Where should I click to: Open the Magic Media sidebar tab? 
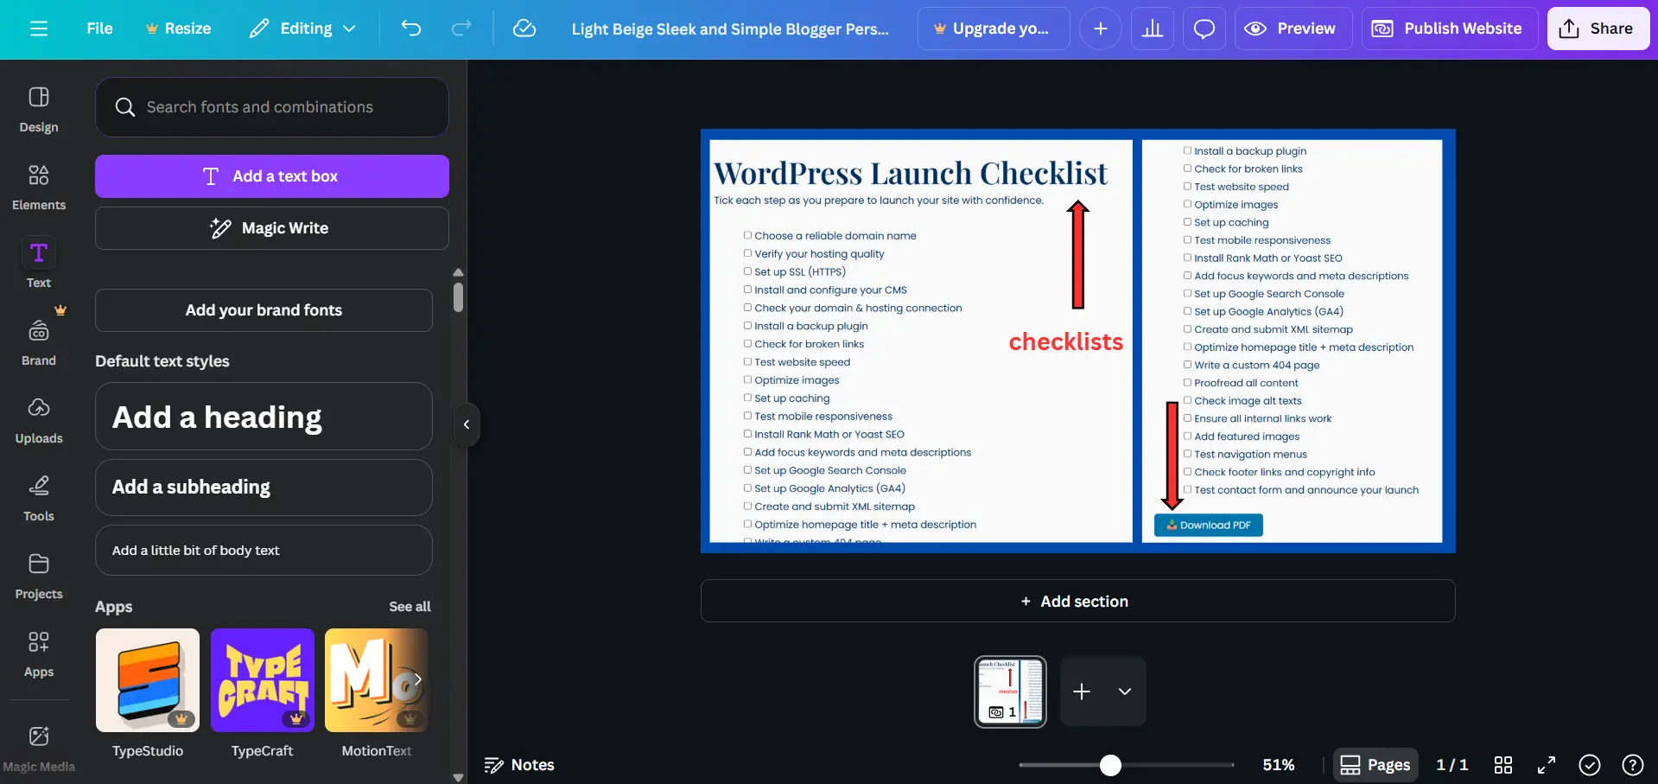tap(39, 749)
